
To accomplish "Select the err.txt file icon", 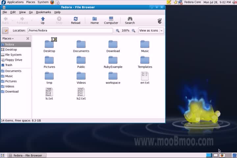I will (145, 76).
